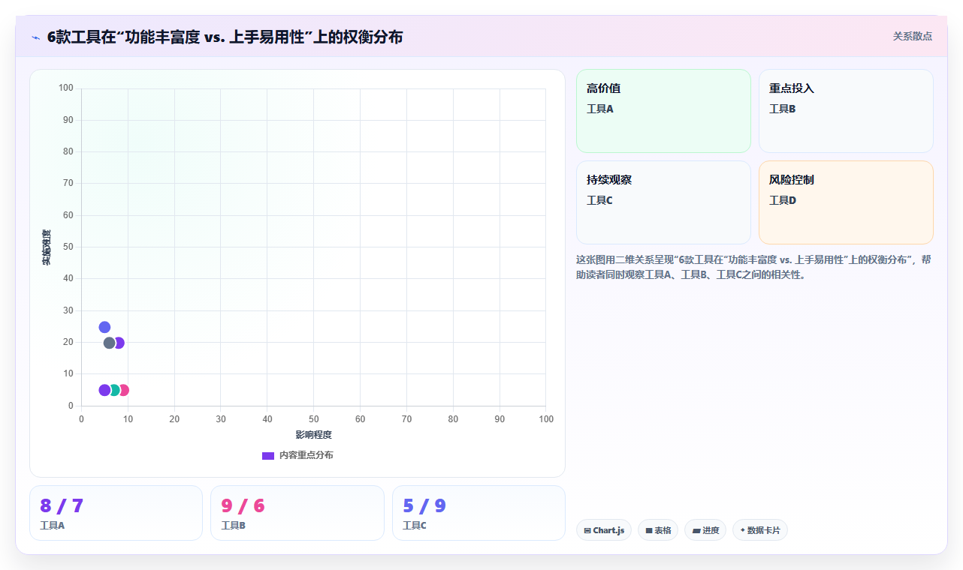Image resolution: width=963 pixels, height=570 pixels.
Task: Click the chart title starting with 6款工具
Action: pyautogui.click(x=225, y=37)
